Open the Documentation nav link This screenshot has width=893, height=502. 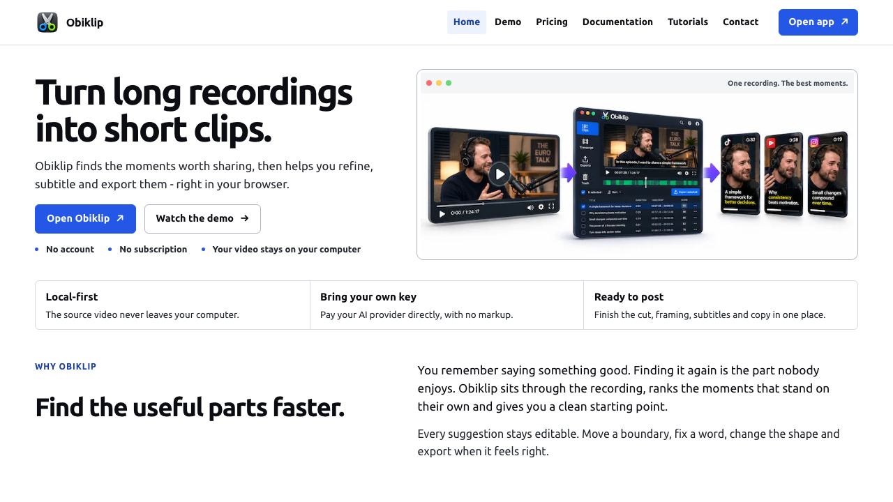tap(617, 22)
